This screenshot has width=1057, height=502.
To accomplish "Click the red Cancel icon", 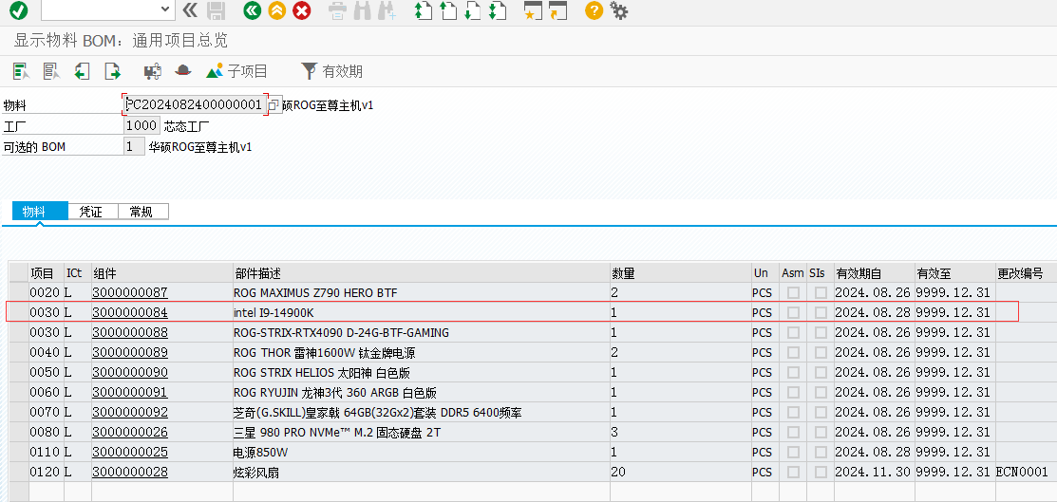I will (x=302, y=10).
